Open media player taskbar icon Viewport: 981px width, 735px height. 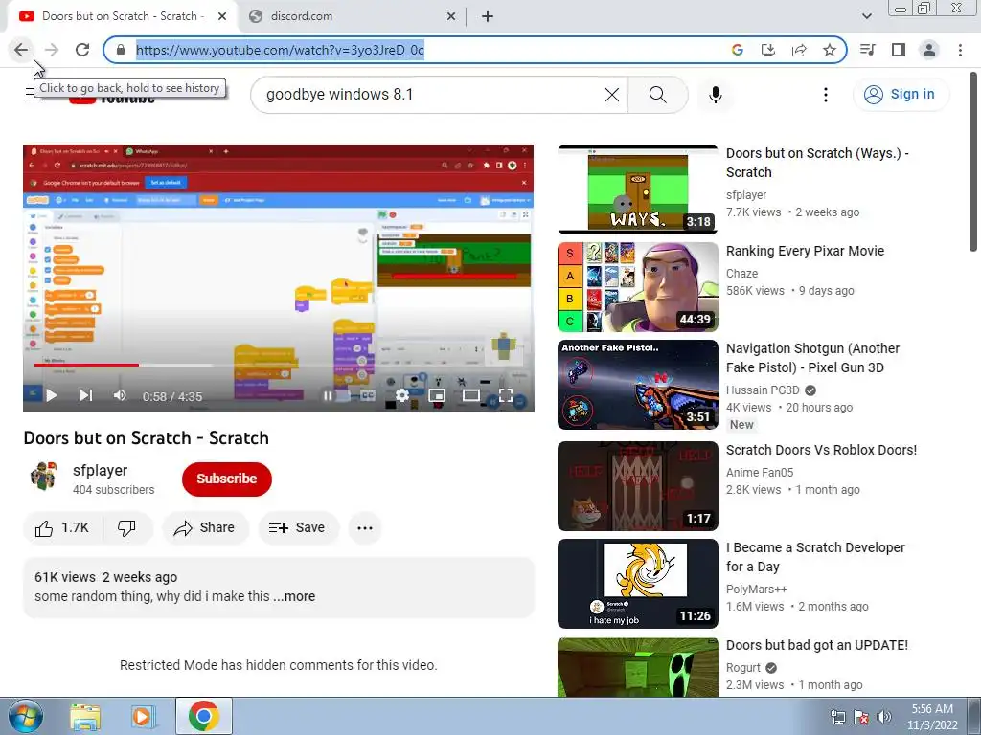tap(144, 716)
